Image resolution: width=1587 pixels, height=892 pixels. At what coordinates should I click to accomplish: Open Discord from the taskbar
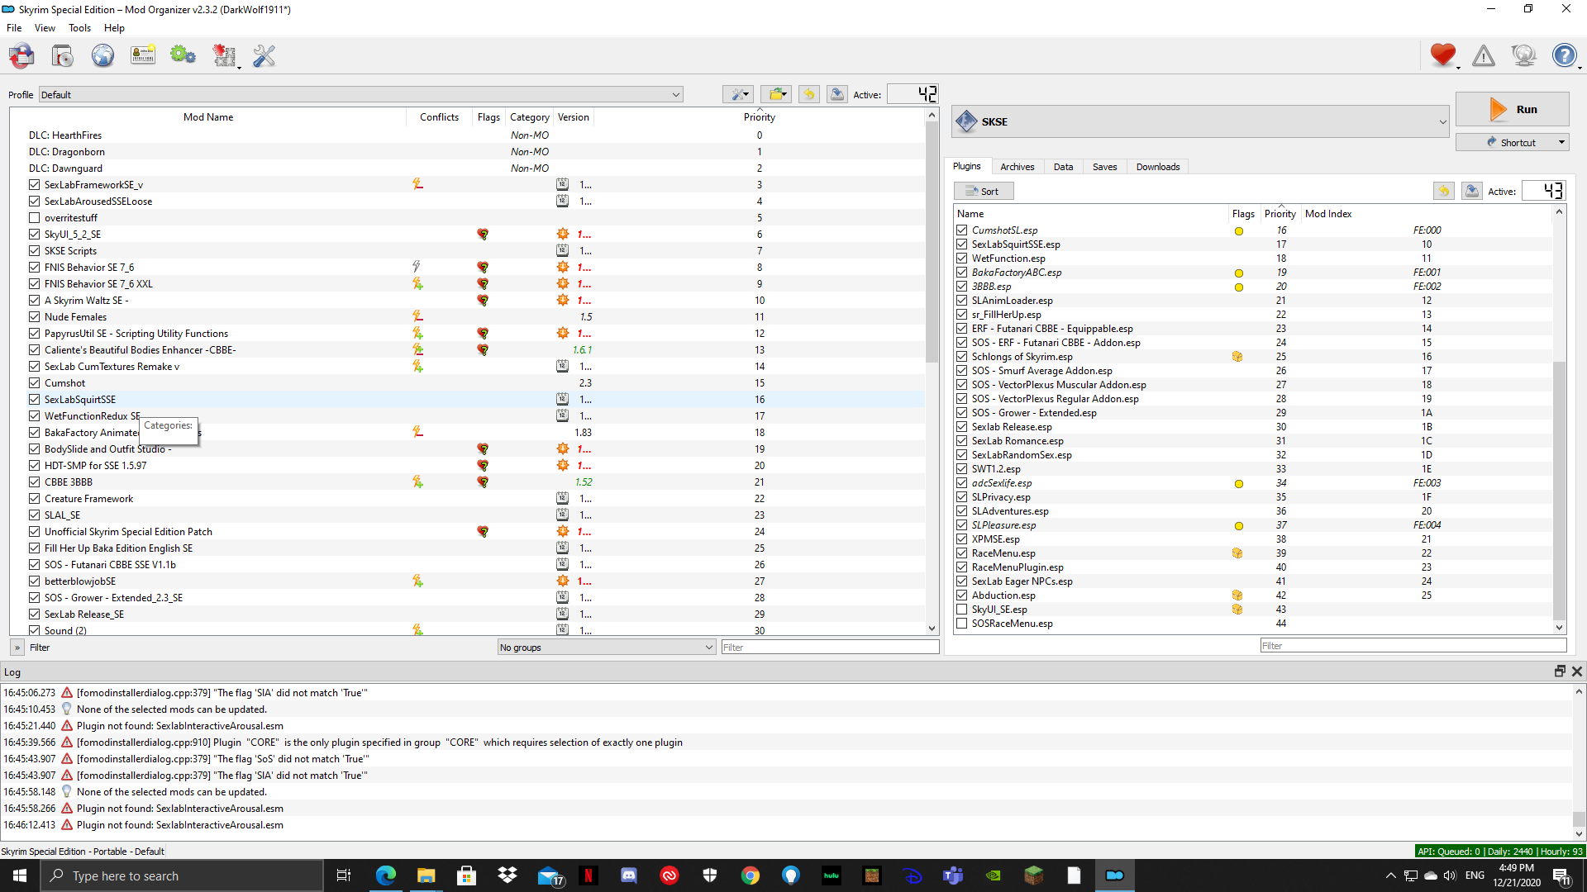tap(629, 875)
